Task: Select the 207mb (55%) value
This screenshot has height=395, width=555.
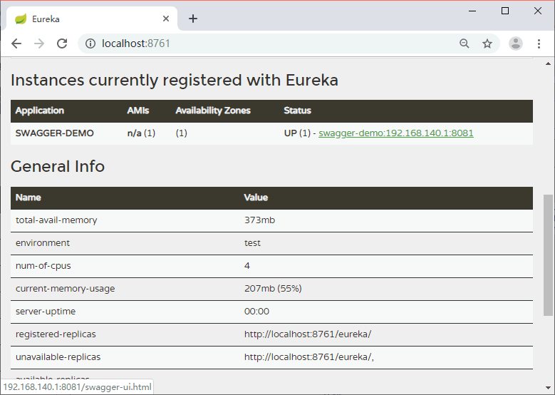Action: [x=273, y=289]
